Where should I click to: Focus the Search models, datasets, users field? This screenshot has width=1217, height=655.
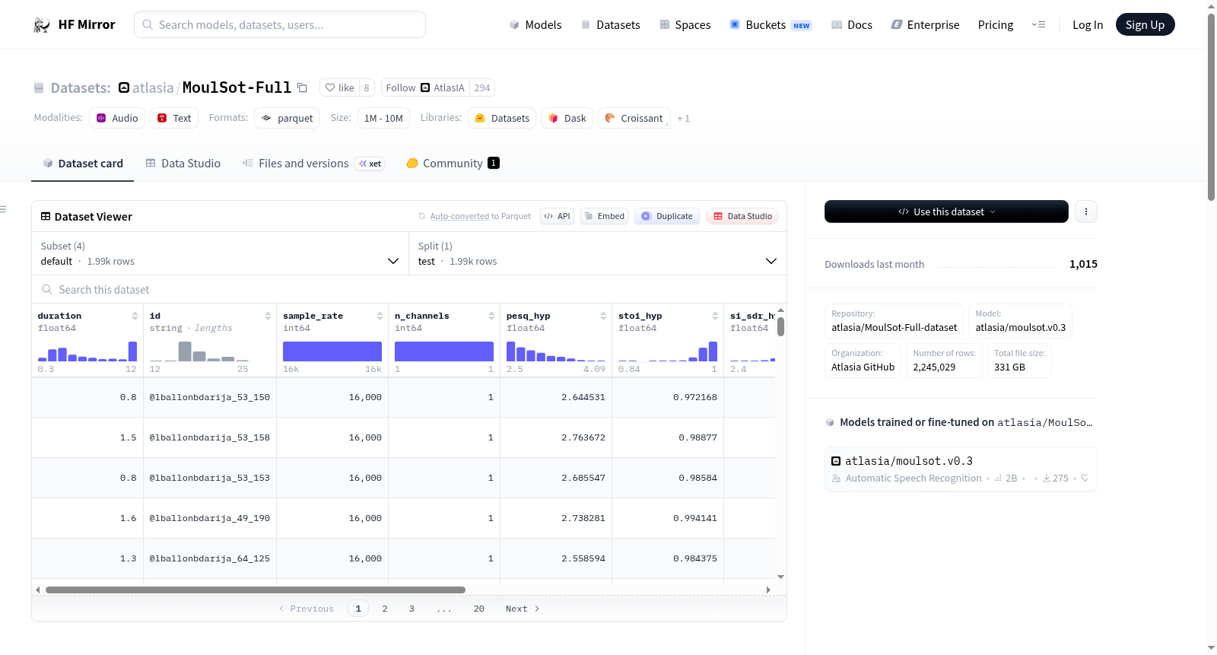point(280,25)
